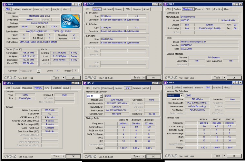Click the Week/Year value 46 / 08
Viewport: 245px width, 162px height.
[152, 114]
